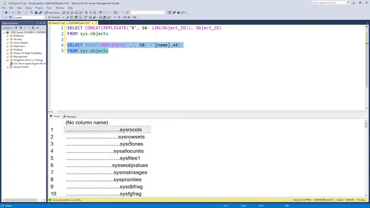Click the Open File folder icon

[31, 12]
